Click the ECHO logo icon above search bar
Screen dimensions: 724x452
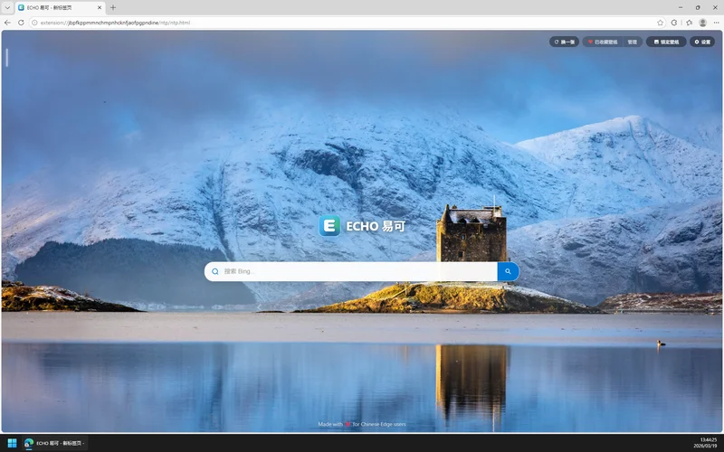click(x=329, y=226)
